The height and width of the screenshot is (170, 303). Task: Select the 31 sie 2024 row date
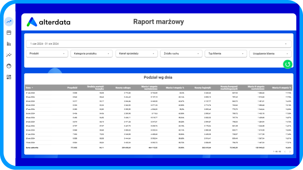[30, 93]
